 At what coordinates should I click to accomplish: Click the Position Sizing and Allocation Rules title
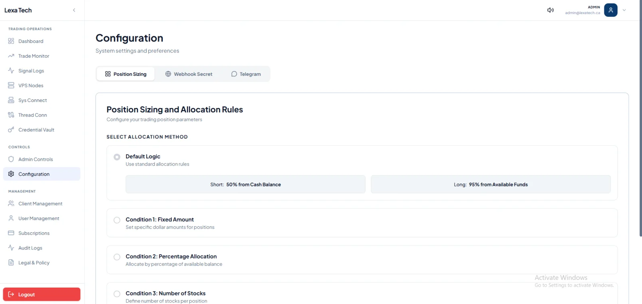pyautogui.click(x=175, y=110)
